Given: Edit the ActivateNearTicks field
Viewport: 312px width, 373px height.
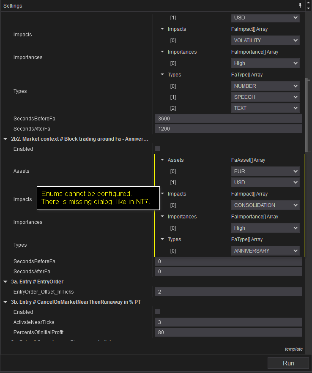Looking at the screenshot, I should 228,322.
